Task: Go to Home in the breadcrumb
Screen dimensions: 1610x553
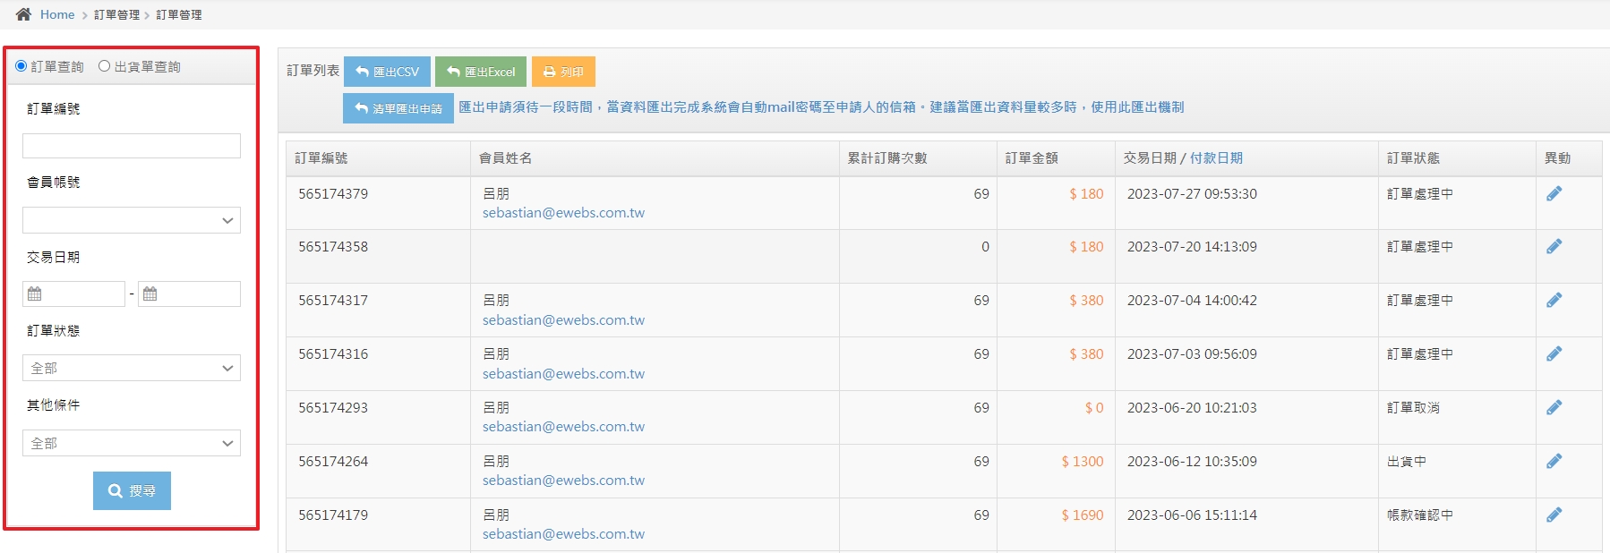Action: tap(57, 14)
